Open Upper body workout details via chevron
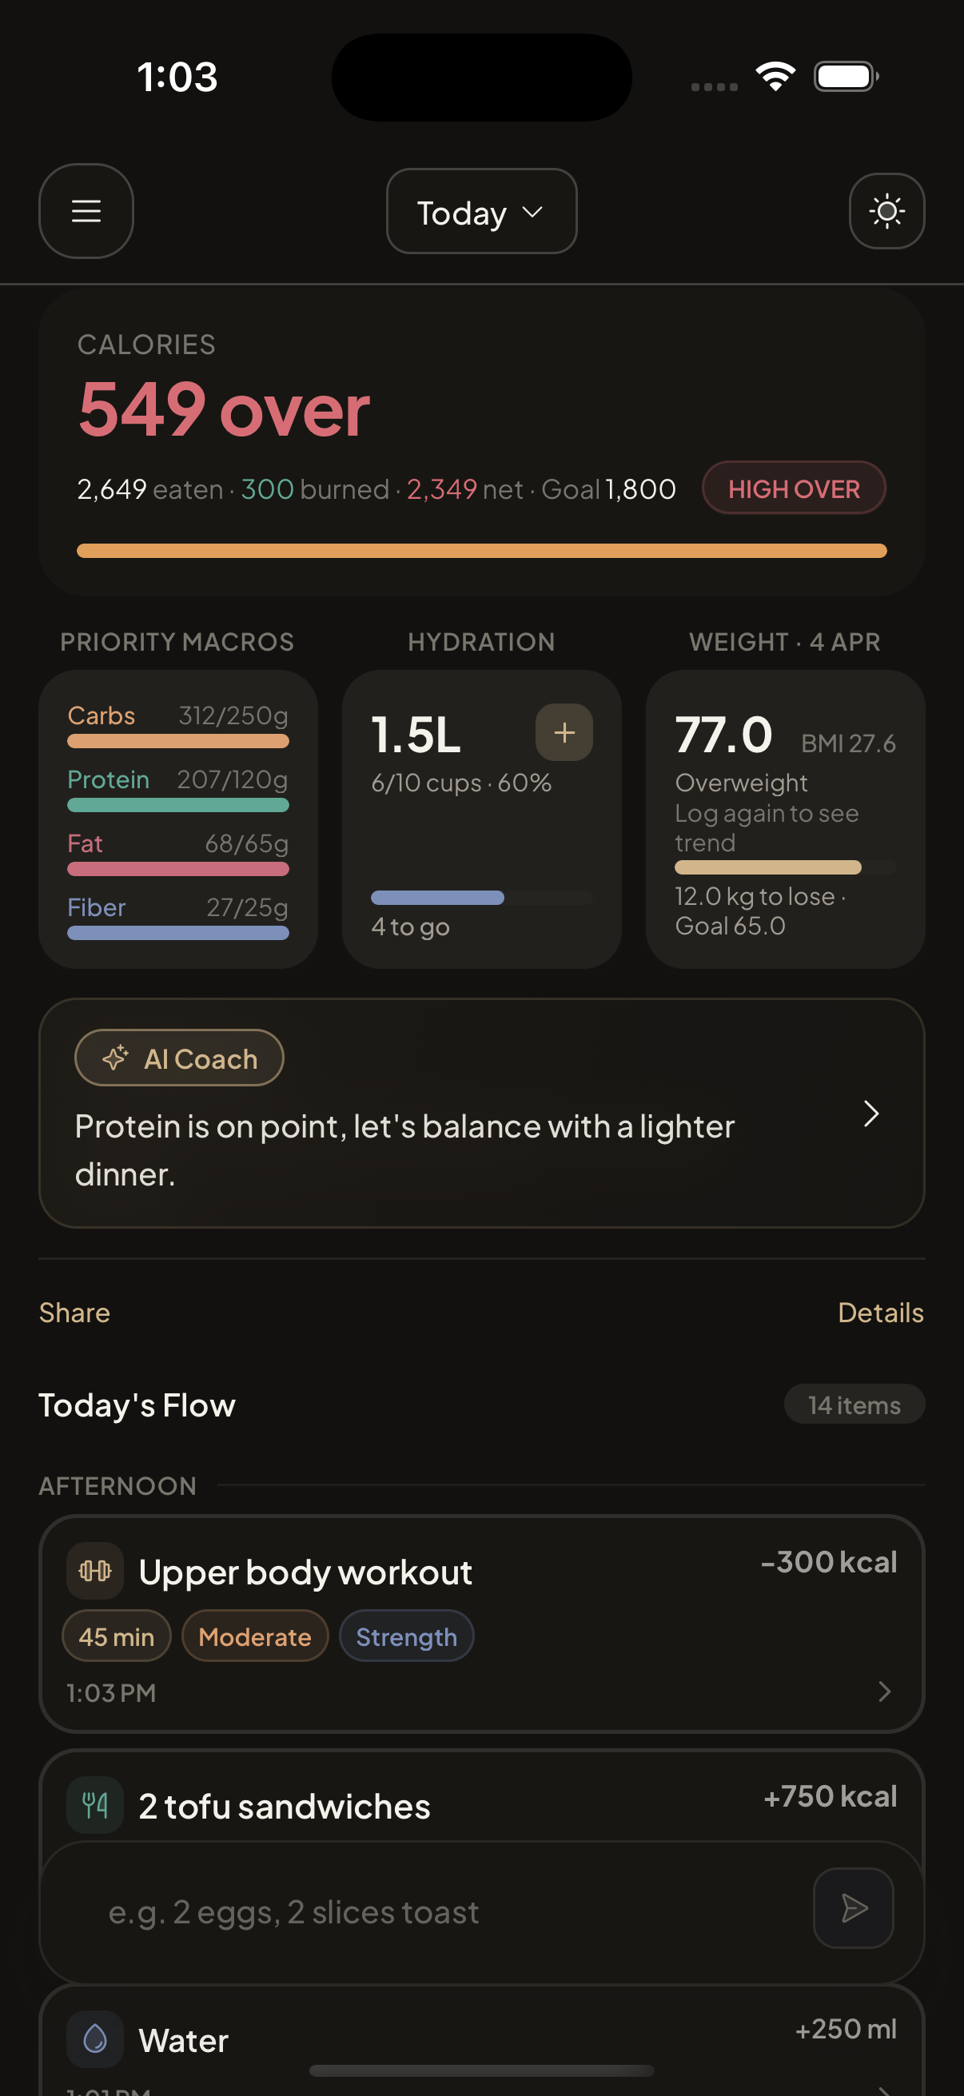Viewport: 964px width, 2096px height. (886, 1692)
